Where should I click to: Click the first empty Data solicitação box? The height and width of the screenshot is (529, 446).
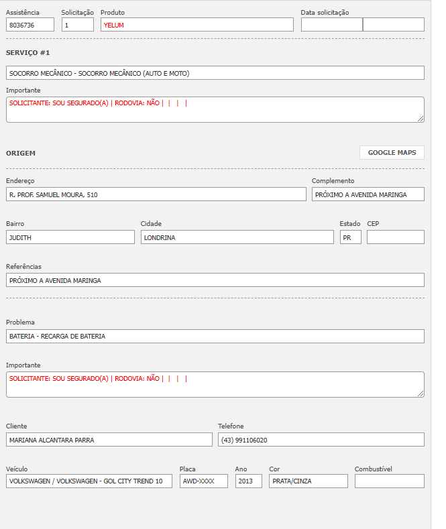[x=331, y=25]
